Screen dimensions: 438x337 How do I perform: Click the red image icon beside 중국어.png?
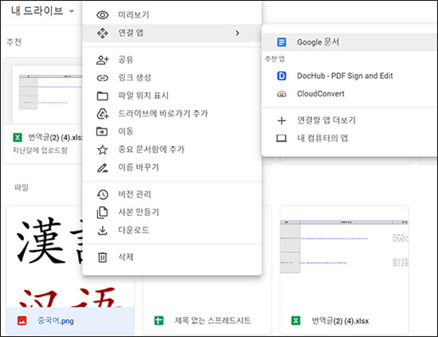pyautogui.click(x=22, y=320)
